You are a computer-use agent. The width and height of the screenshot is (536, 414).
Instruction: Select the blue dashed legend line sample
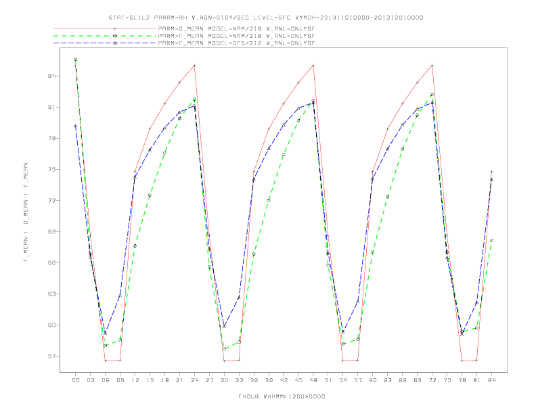[105, 43]
